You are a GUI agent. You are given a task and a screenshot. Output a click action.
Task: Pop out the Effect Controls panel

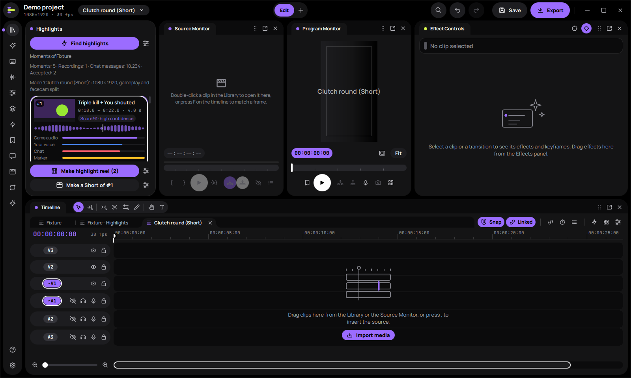609,28
